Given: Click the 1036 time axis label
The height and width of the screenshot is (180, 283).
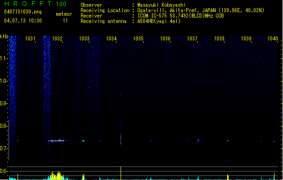Looking at the screenshot, I should click(165, 38).
